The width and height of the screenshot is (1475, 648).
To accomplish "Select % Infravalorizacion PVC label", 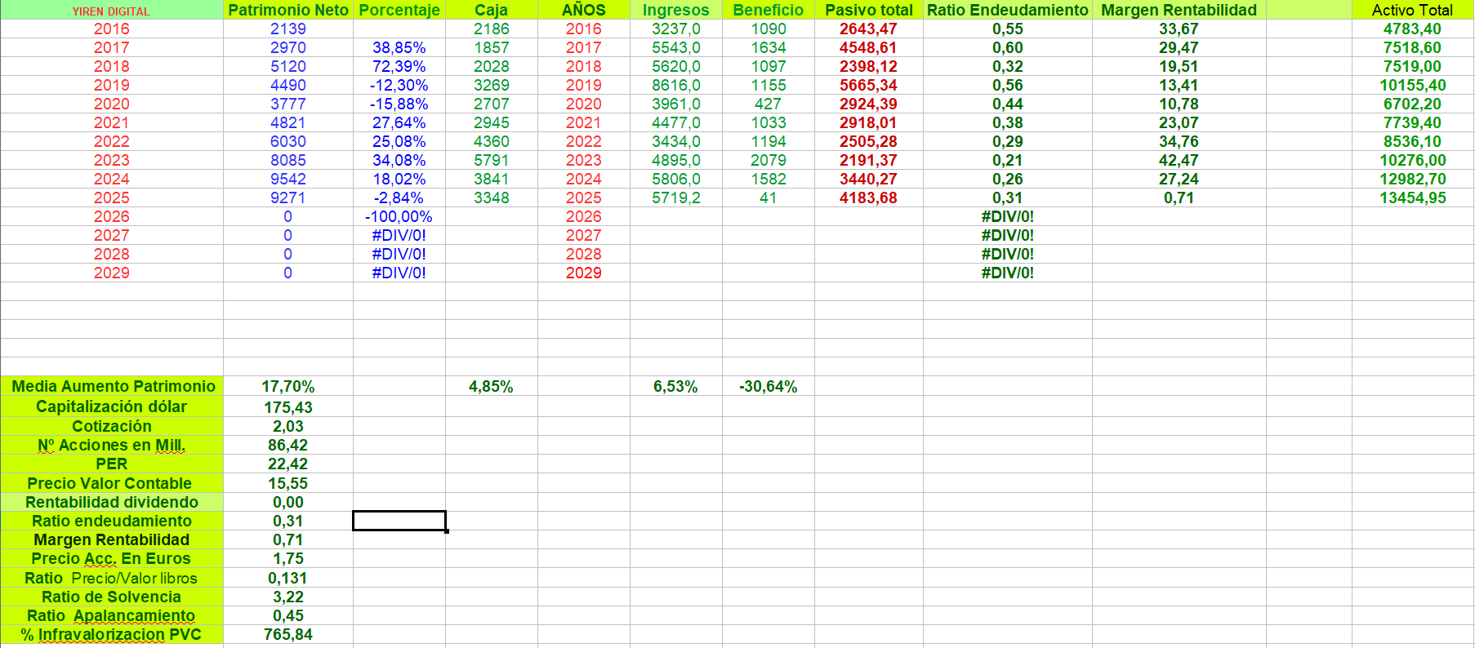I will (112, 635).
